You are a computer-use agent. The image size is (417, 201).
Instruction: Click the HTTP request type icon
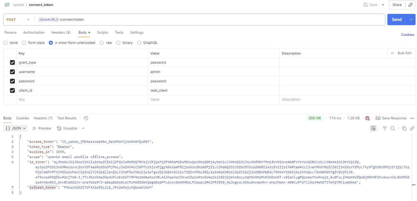pyautogui.click(x=7, y=5)
